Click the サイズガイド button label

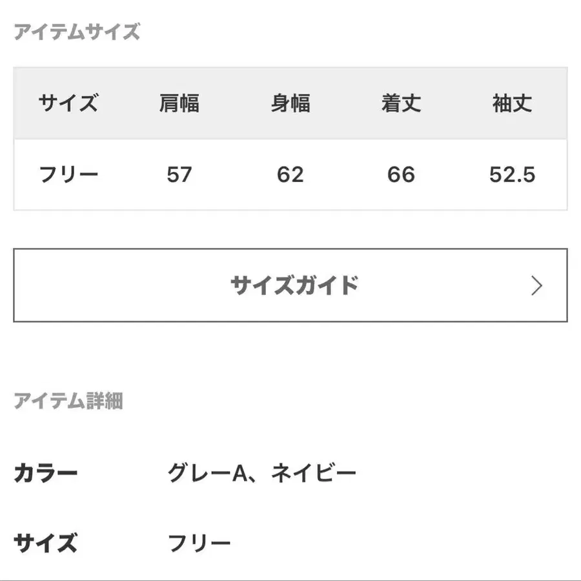coord(294,285)
